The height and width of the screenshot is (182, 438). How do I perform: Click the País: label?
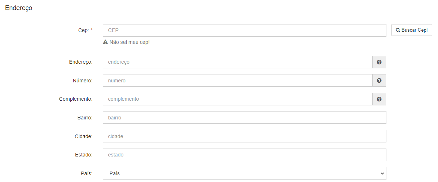(x=87, y=173)
